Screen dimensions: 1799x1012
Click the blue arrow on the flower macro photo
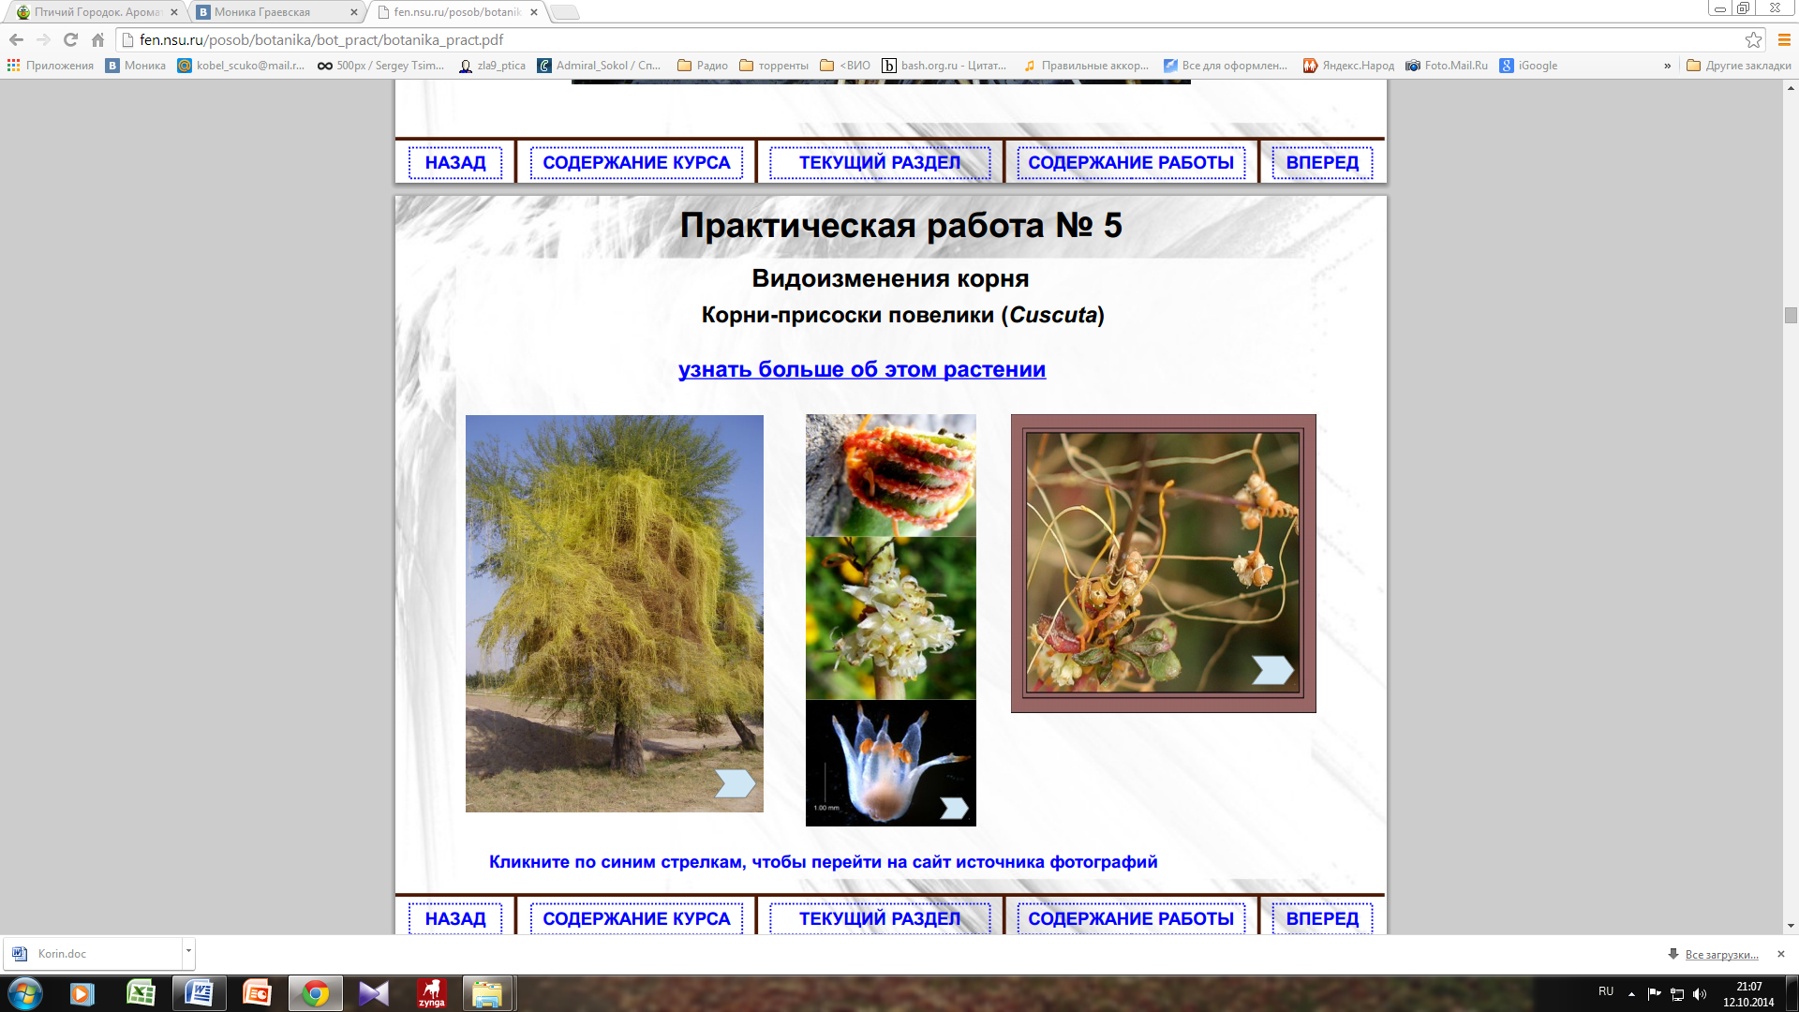point(954,808)
